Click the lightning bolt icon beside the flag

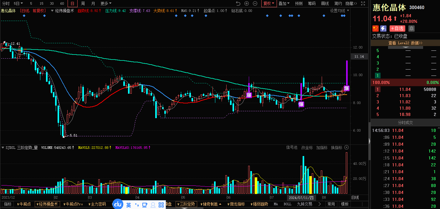383,29
